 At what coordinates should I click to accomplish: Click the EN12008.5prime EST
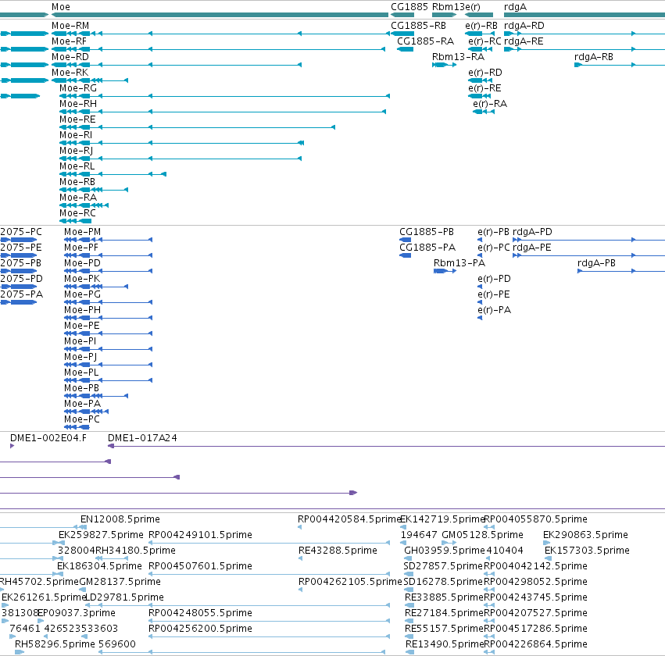(120, 519)
